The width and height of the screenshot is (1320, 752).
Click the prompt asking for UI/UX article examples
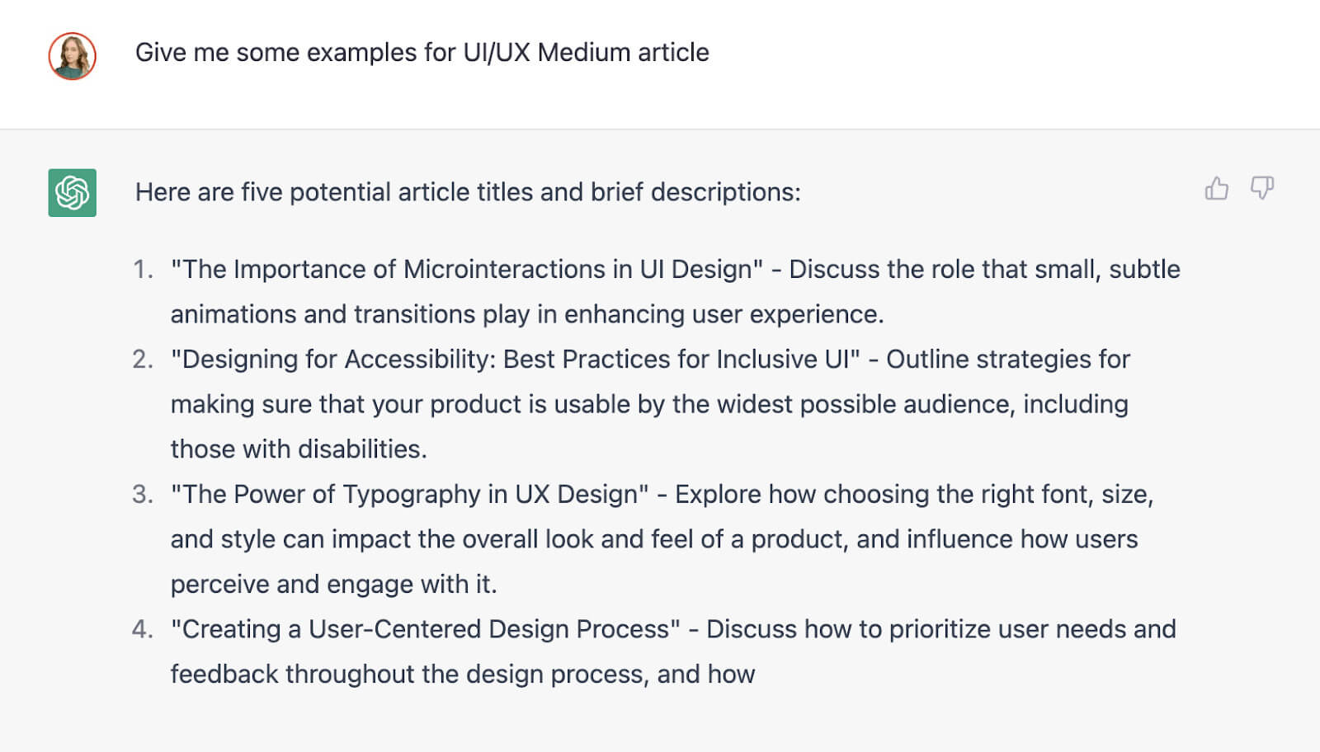tap(422, 52)
